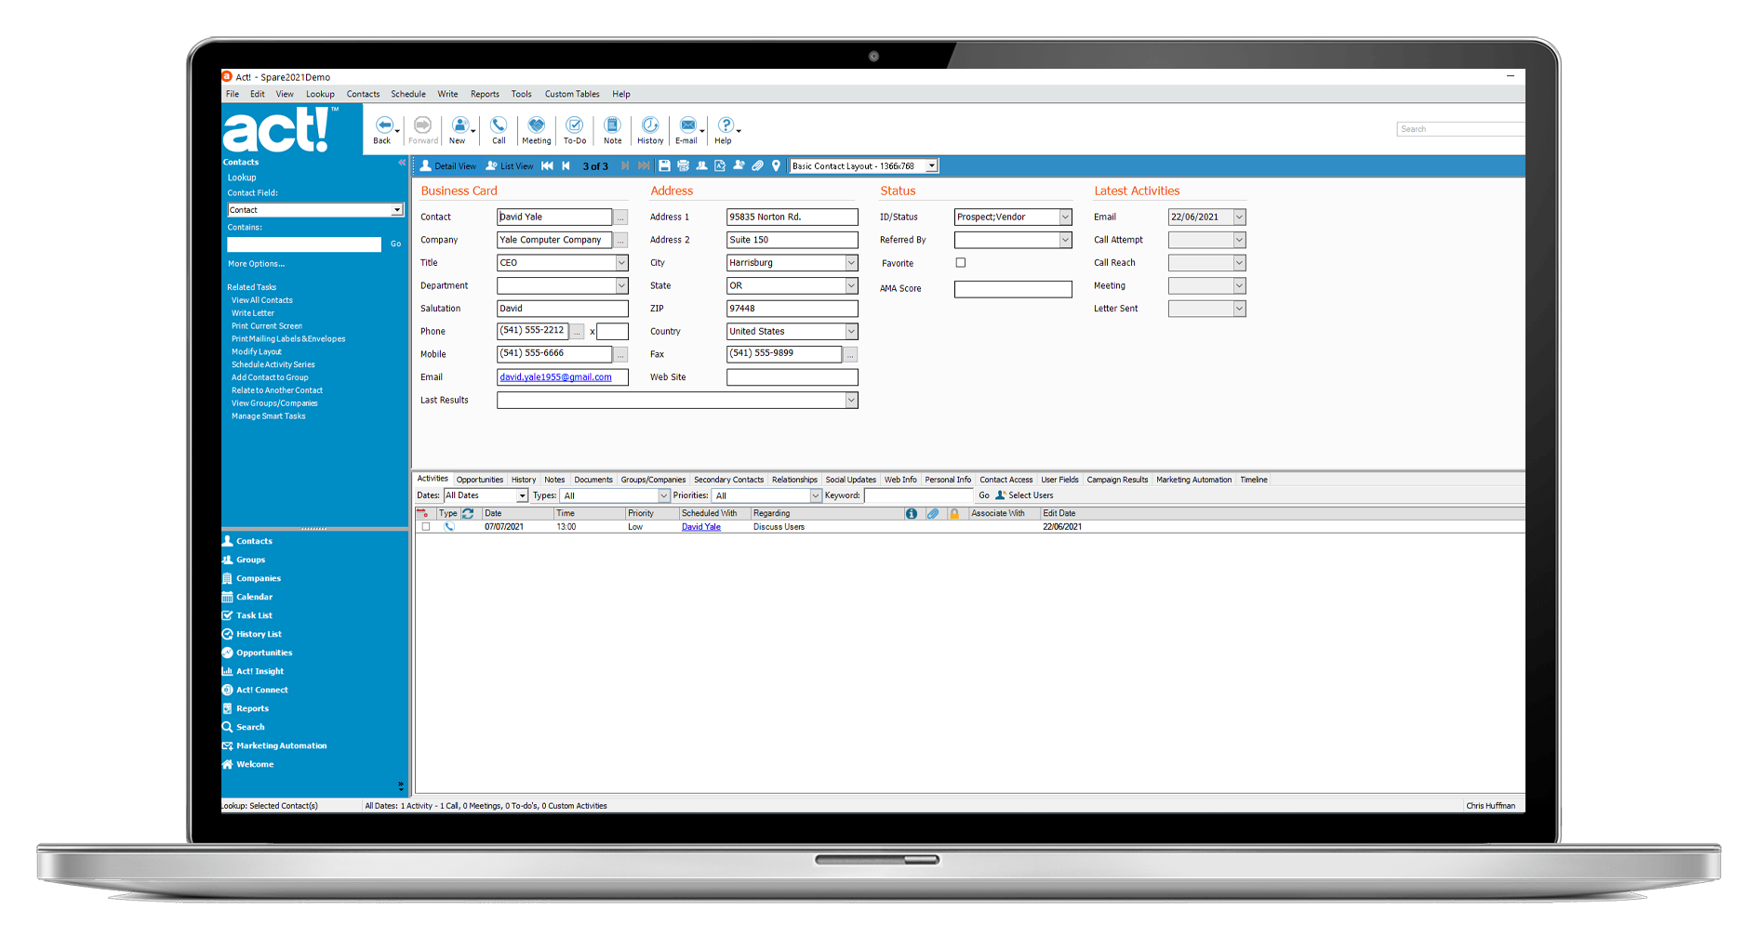Screen dimensions: 1758x936
Task: Open the Contact Field dropdown
Action: point(397,210)
